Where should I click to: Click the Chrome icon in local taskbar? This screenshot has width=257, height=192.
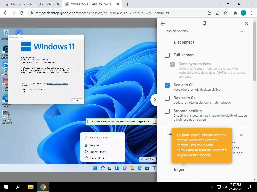[43, 187]
